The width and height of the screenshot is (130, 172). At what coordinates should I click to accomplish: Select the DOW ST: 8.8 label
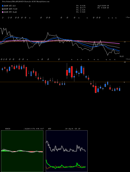10,6
